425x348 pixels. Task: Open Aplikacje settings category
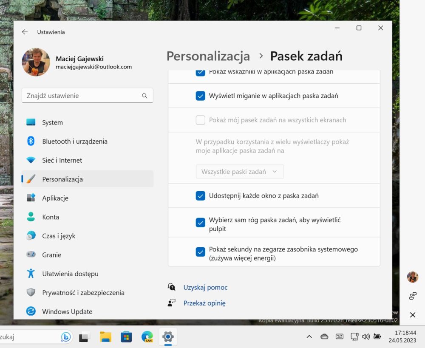coord(87,198)
